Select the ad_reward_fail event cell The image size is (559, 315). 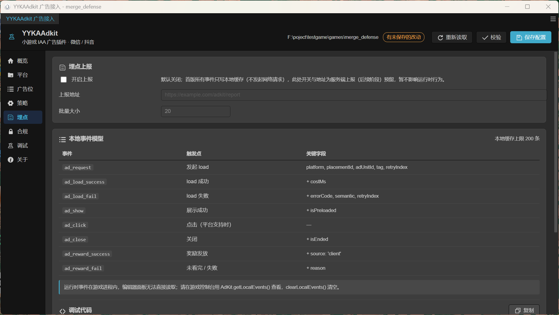click(83, 268)
